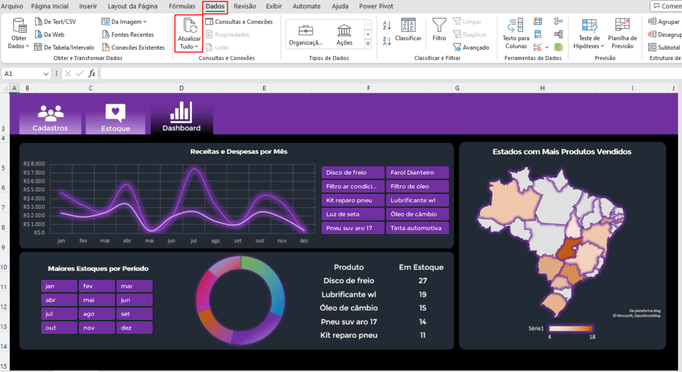The height and width of the screenshot is (372, 682).
Task: Launch Texto para Colunas
Action: pos(516,34)
